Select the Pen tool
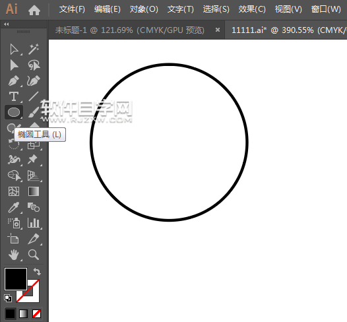The height and width of the screenshot is (322, 347). [x=14, y=81]
